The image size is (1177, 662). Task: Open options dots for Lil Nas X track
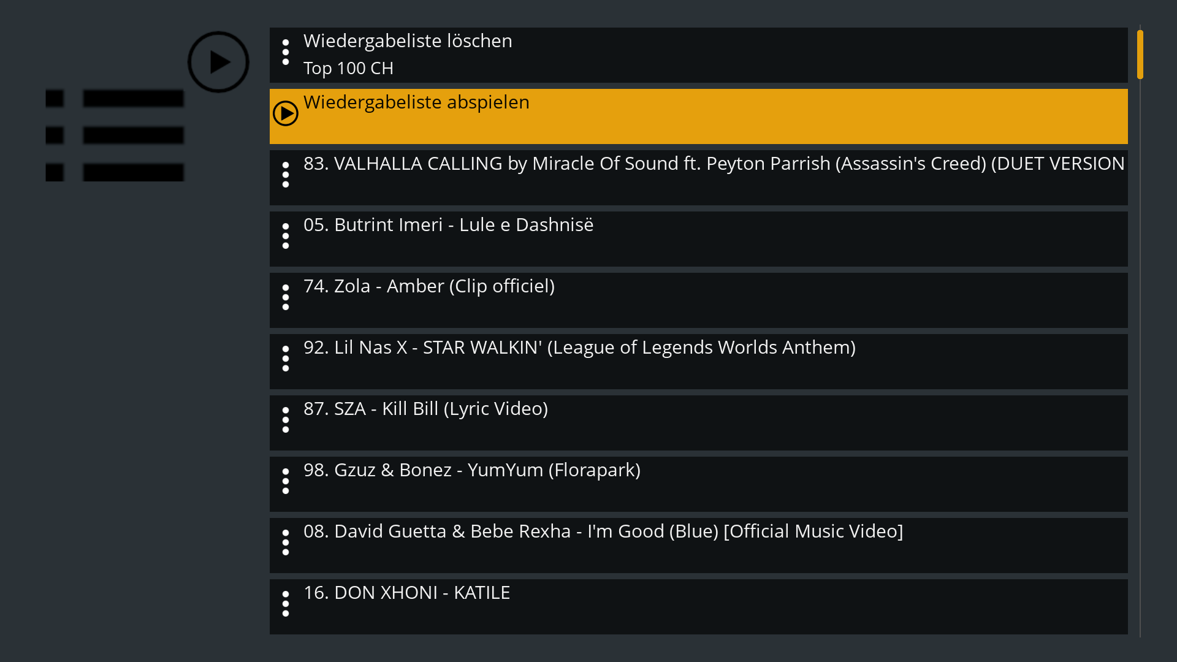286,359
